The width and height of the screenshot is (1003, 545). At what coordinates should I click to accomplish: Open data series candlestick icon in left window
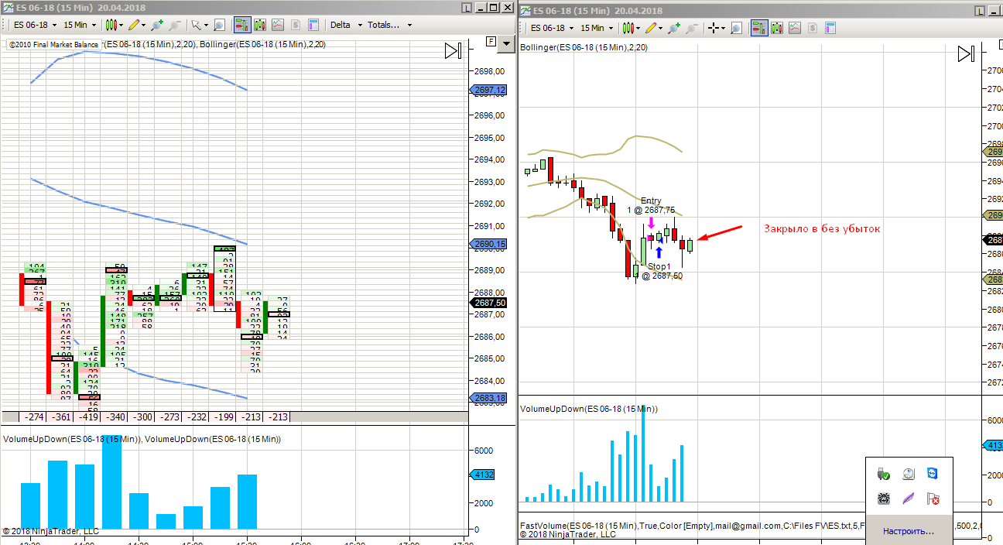[x=260, y=25]
